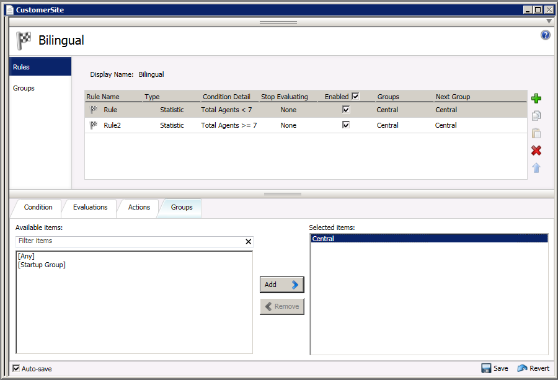Toggle the Enabled header checkbox
The width and height of the screenshot is (558, 380).
point(355,96)
